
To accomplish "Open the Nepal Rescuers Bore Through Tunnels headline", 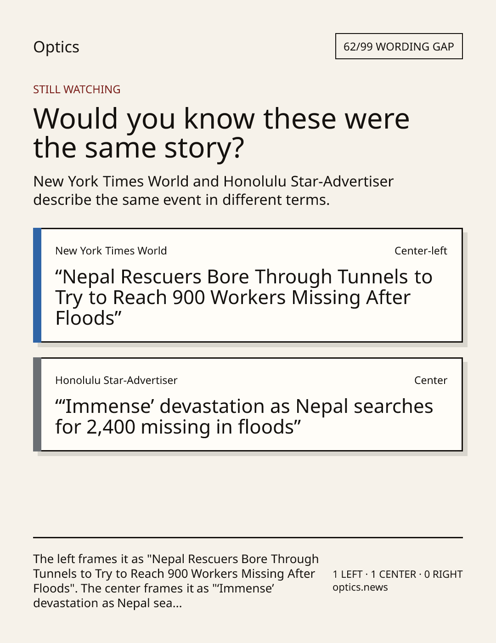I will click(x=244, y=297).
